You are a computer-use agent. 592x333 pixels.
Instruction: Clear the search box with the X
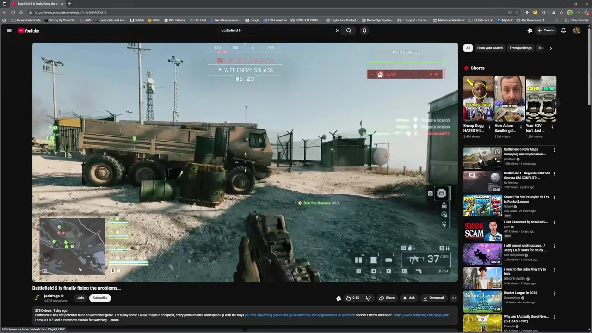[338, 31]
